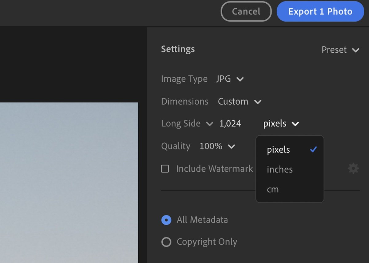
Task: Click the pixels unit dropdown chevron
Action: tap(296, 124)
